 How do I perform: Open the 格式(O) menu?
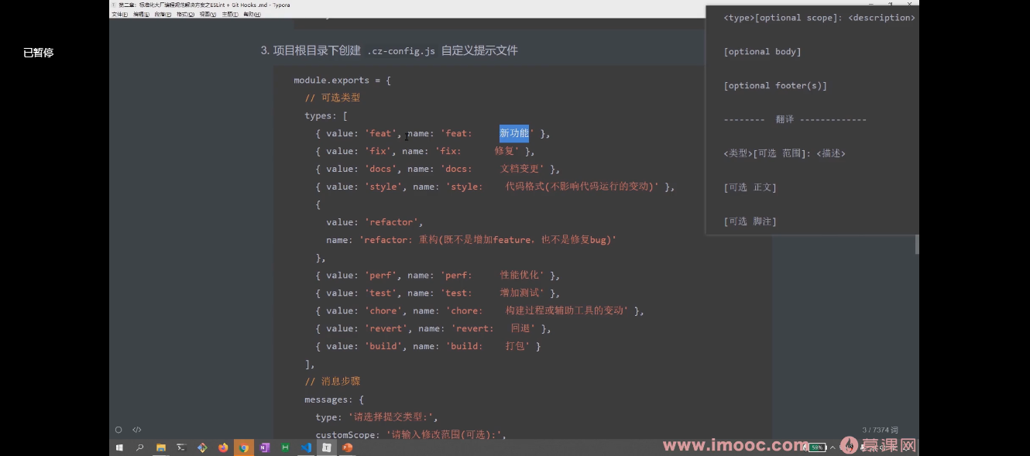point(186,14)
